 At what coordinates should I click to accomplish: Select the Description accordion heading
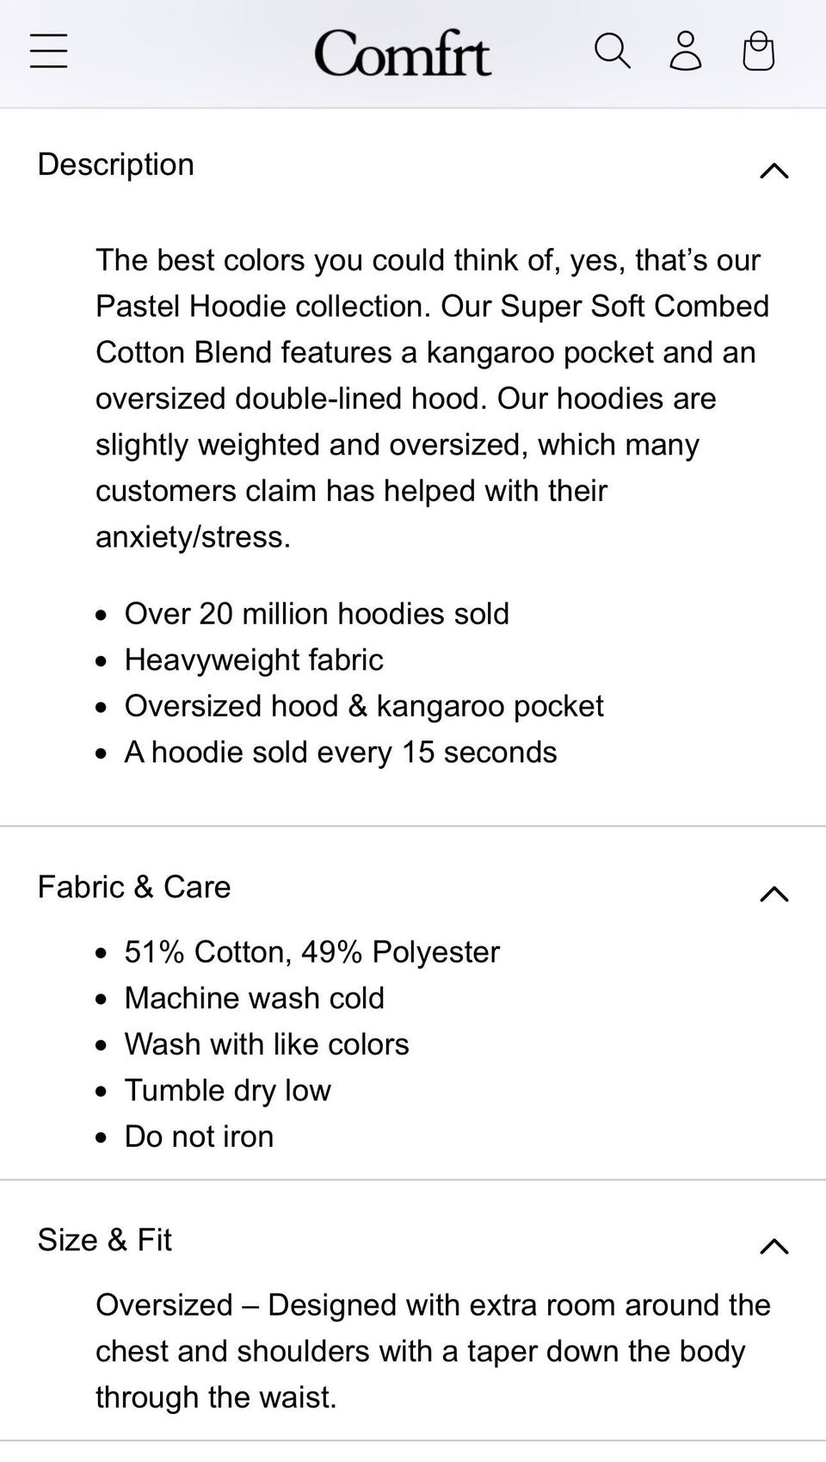[116, 164]
